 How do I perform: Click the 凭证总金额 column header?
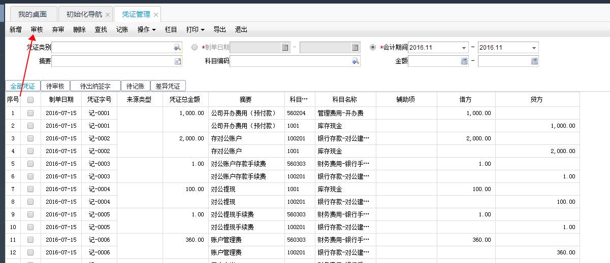185,100
